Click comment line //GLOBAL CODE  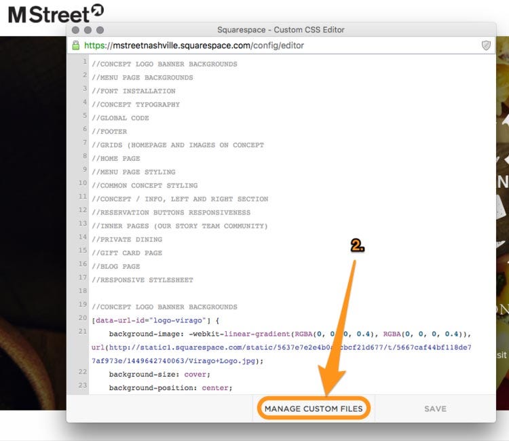click(120, 118)
